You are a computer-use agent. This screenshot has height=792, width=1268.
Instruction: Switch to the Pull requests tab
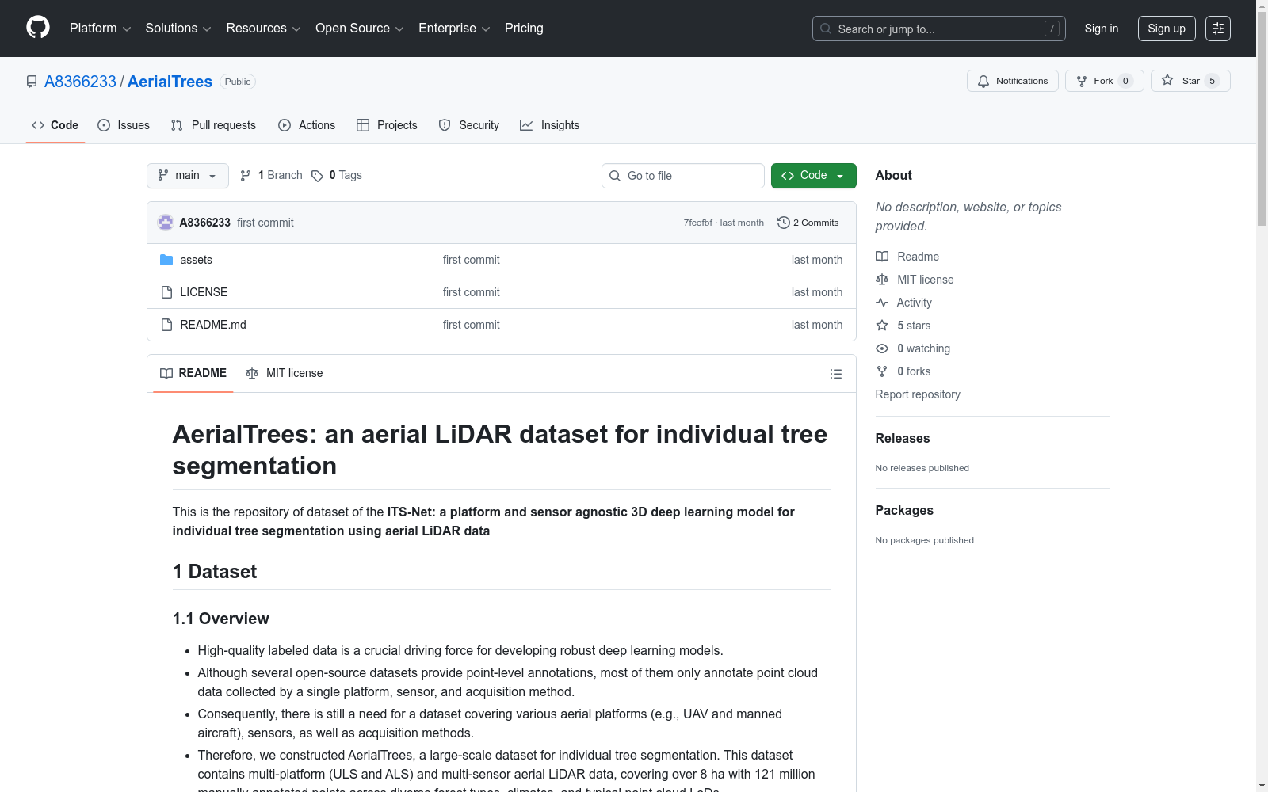point(213,125)
